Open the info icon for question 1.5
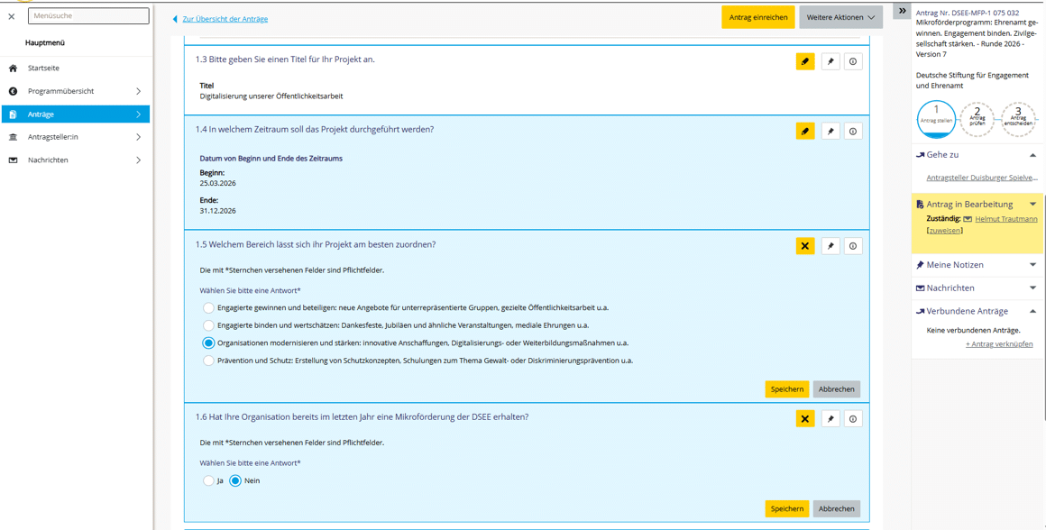The image size is (1046, 530). coord(852,246)
